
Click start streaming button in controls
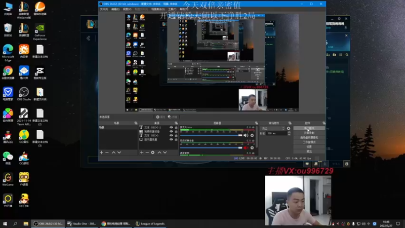coord(309,128)
